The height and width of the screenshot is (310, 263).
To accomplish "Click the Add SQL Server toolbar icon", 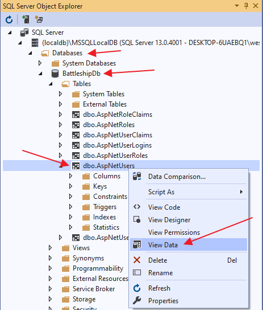I will click(26, 19).
